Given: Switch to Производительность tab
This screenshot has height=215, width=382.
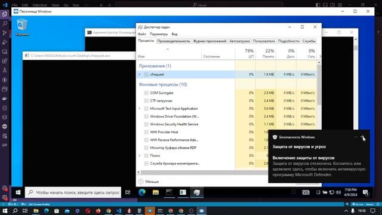Looking at the screenshot, I should pos(174,41).
